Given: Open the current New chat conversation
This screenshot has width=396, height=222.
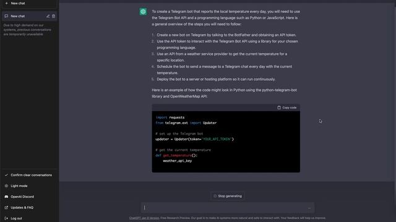Looking at the screenshot, I should (x=29, y=16).
